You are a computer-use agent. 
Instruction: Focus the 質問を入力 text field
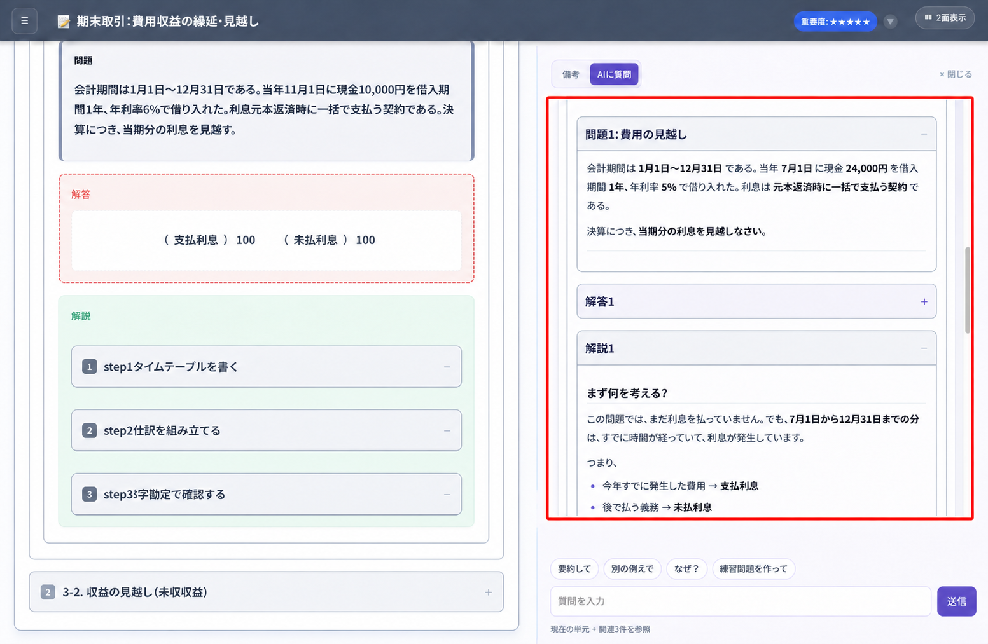(x=741, y=601)
